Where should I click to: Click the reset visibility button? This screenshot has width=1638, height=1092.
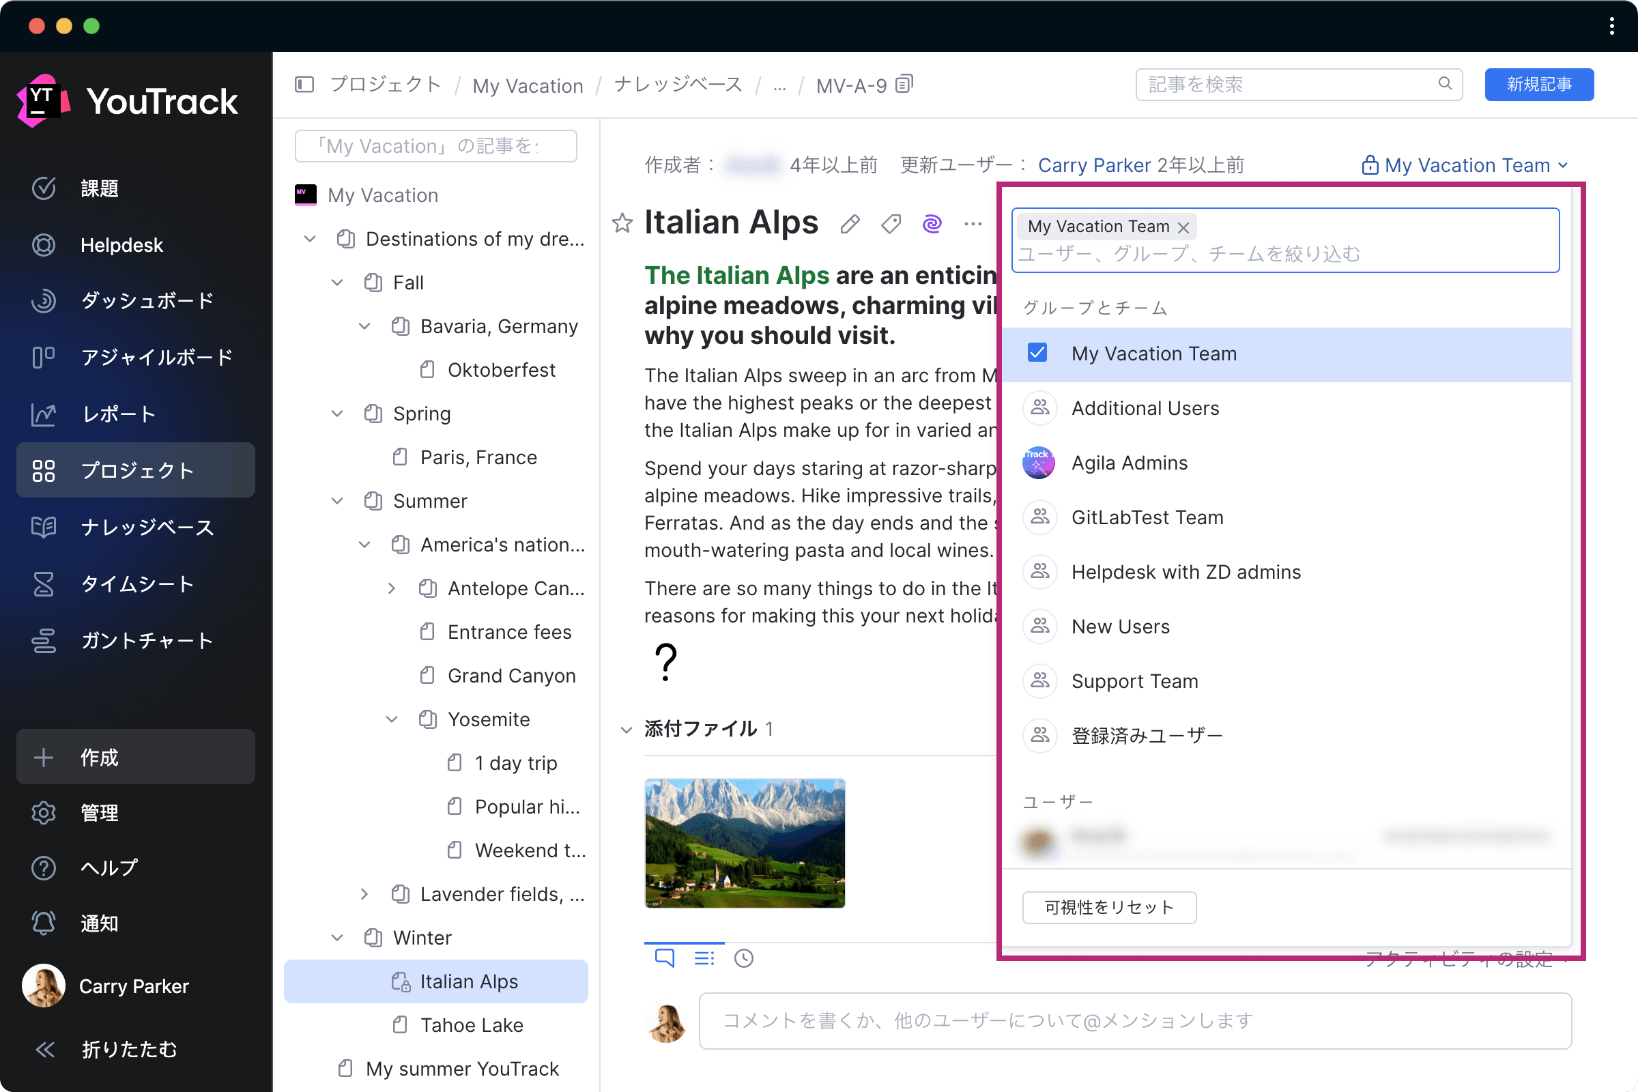[x=1108, y=908]
